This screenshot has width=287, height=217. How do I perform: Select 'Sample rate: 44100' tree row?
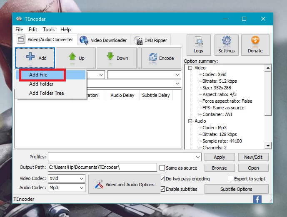(222, 141)
